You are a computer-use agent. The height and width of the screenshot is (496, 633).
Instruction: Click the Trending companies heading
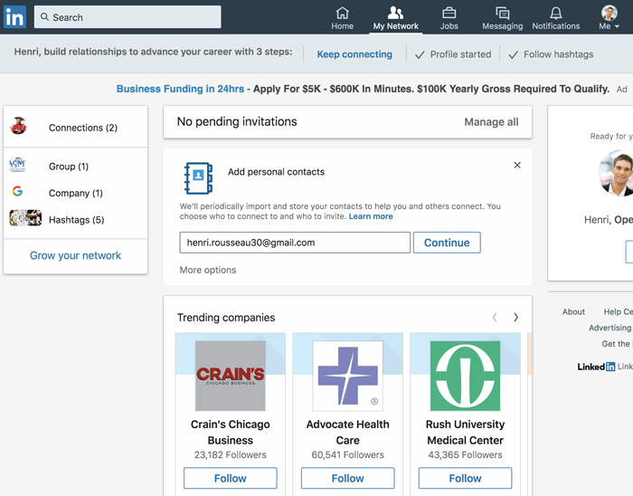click(x=226, y=318)
